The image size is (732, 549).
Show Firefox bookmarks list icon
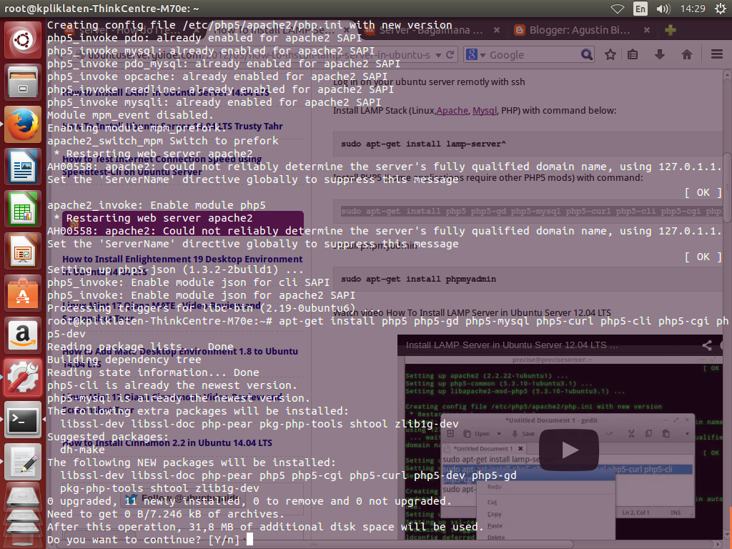[633, 54]
